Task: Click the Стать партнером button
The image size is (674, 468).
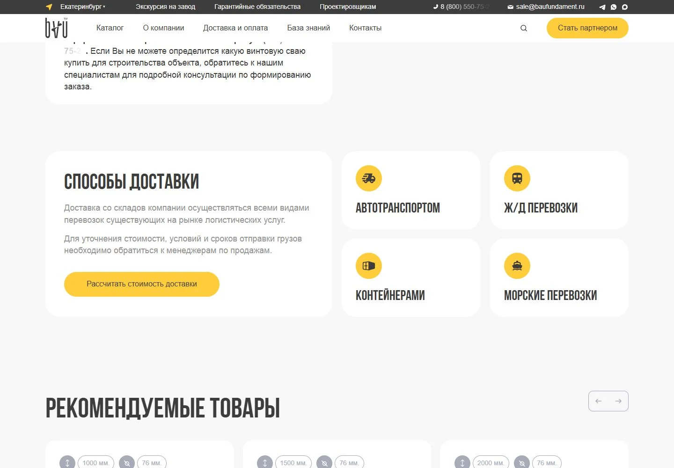Action: 587,28
